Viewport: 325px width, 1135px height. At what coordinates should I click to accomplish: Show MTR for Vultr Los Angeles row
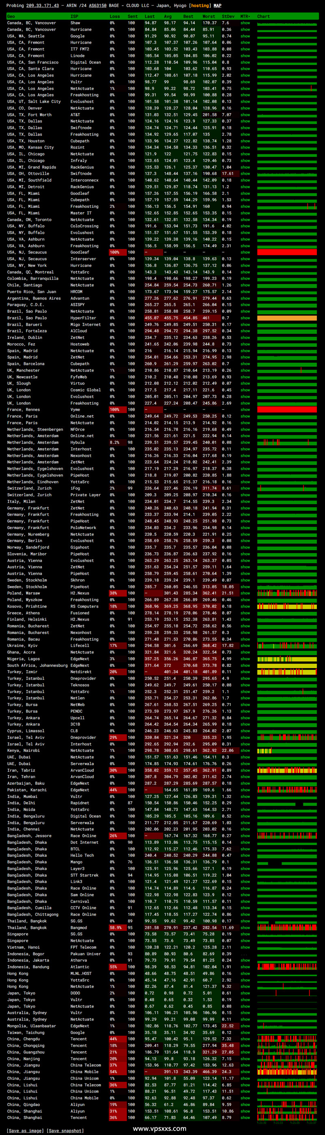click(245, 82)
